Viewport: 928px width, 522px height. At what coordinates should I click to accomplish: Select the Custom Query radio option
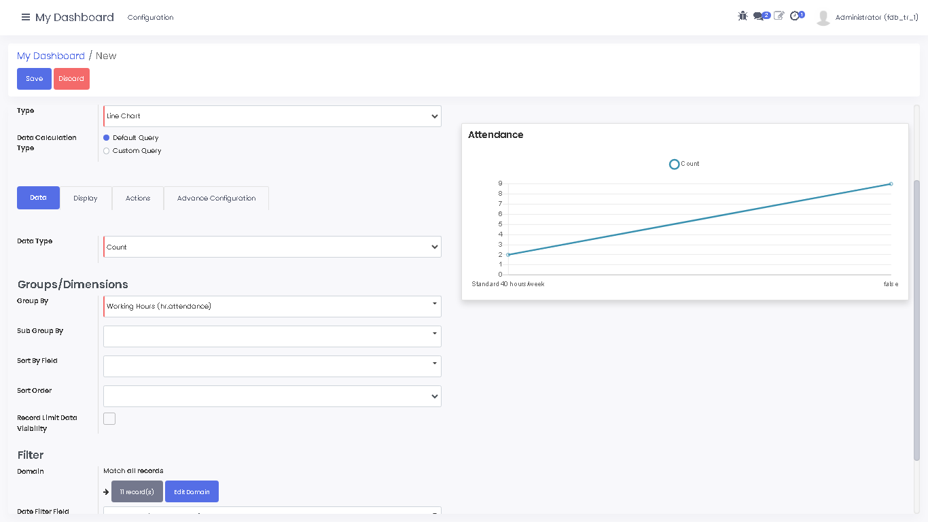(x=107, y=151)
